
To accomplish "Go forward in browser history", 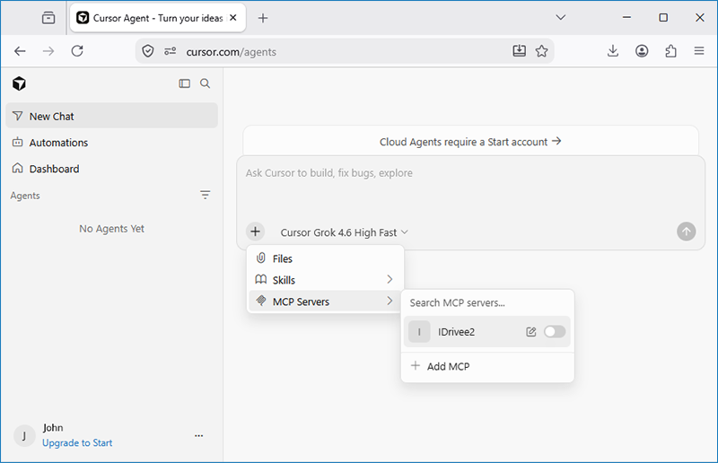I will (48, 51).
